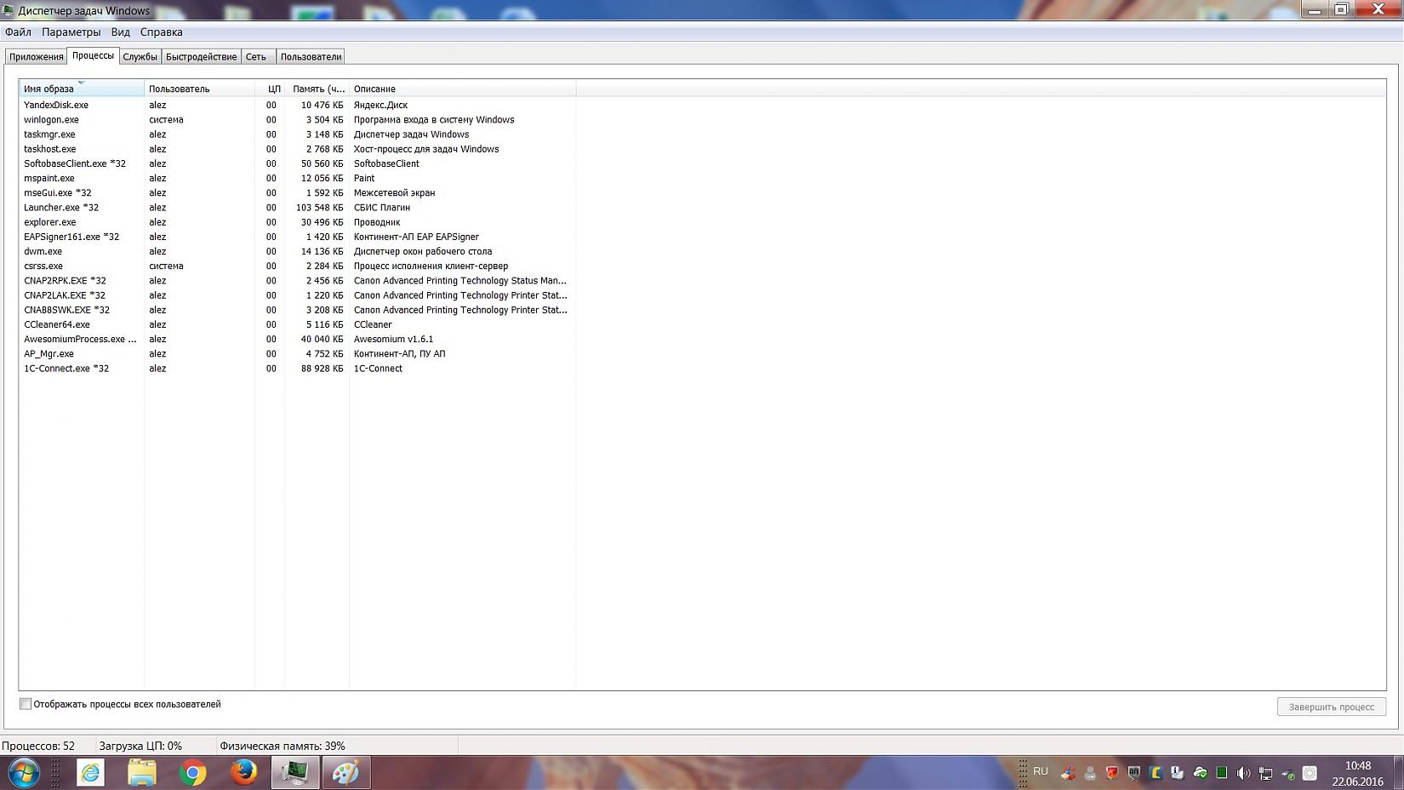
Task: Open the volume speaker tray icon
Action: point(1244,773)
